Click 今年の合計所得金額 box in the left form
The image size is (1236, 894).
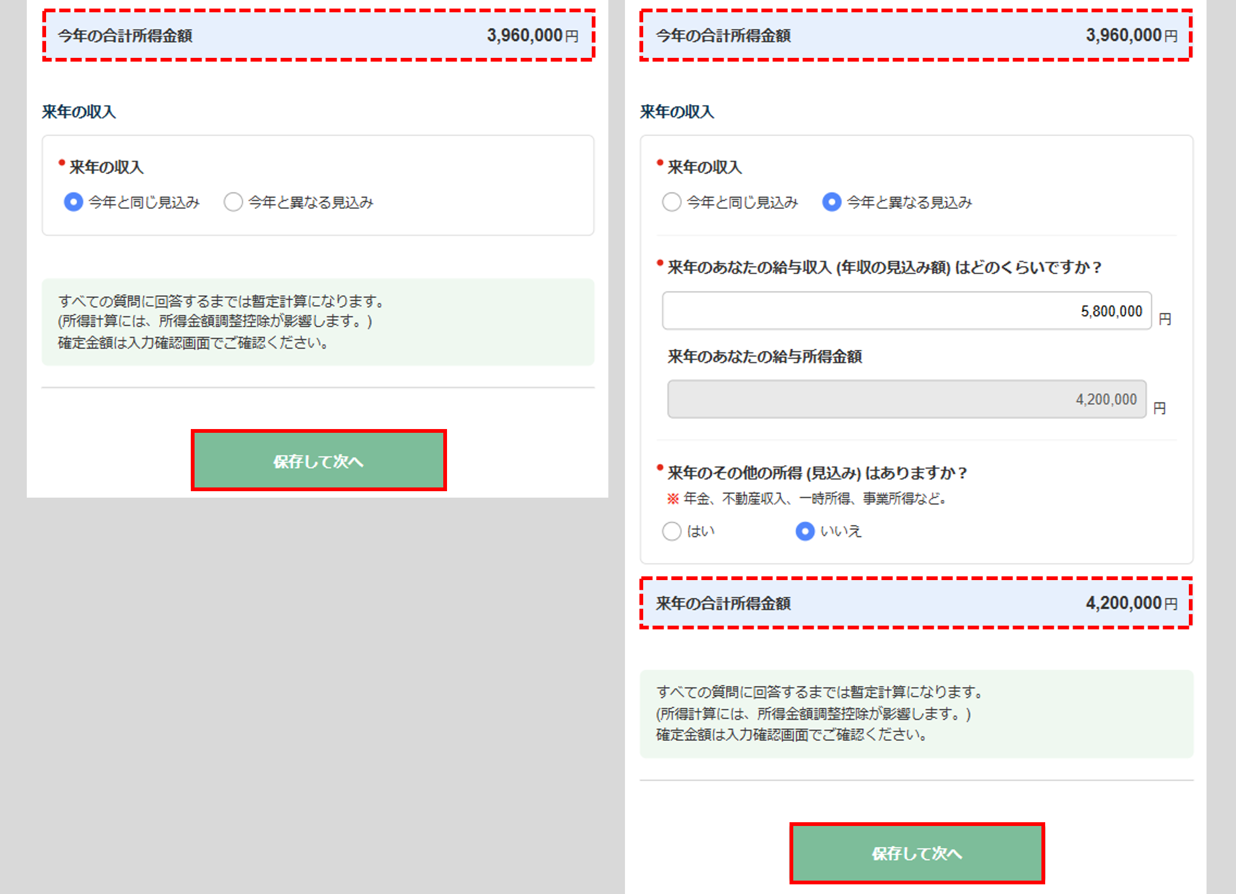click(319, 35)
